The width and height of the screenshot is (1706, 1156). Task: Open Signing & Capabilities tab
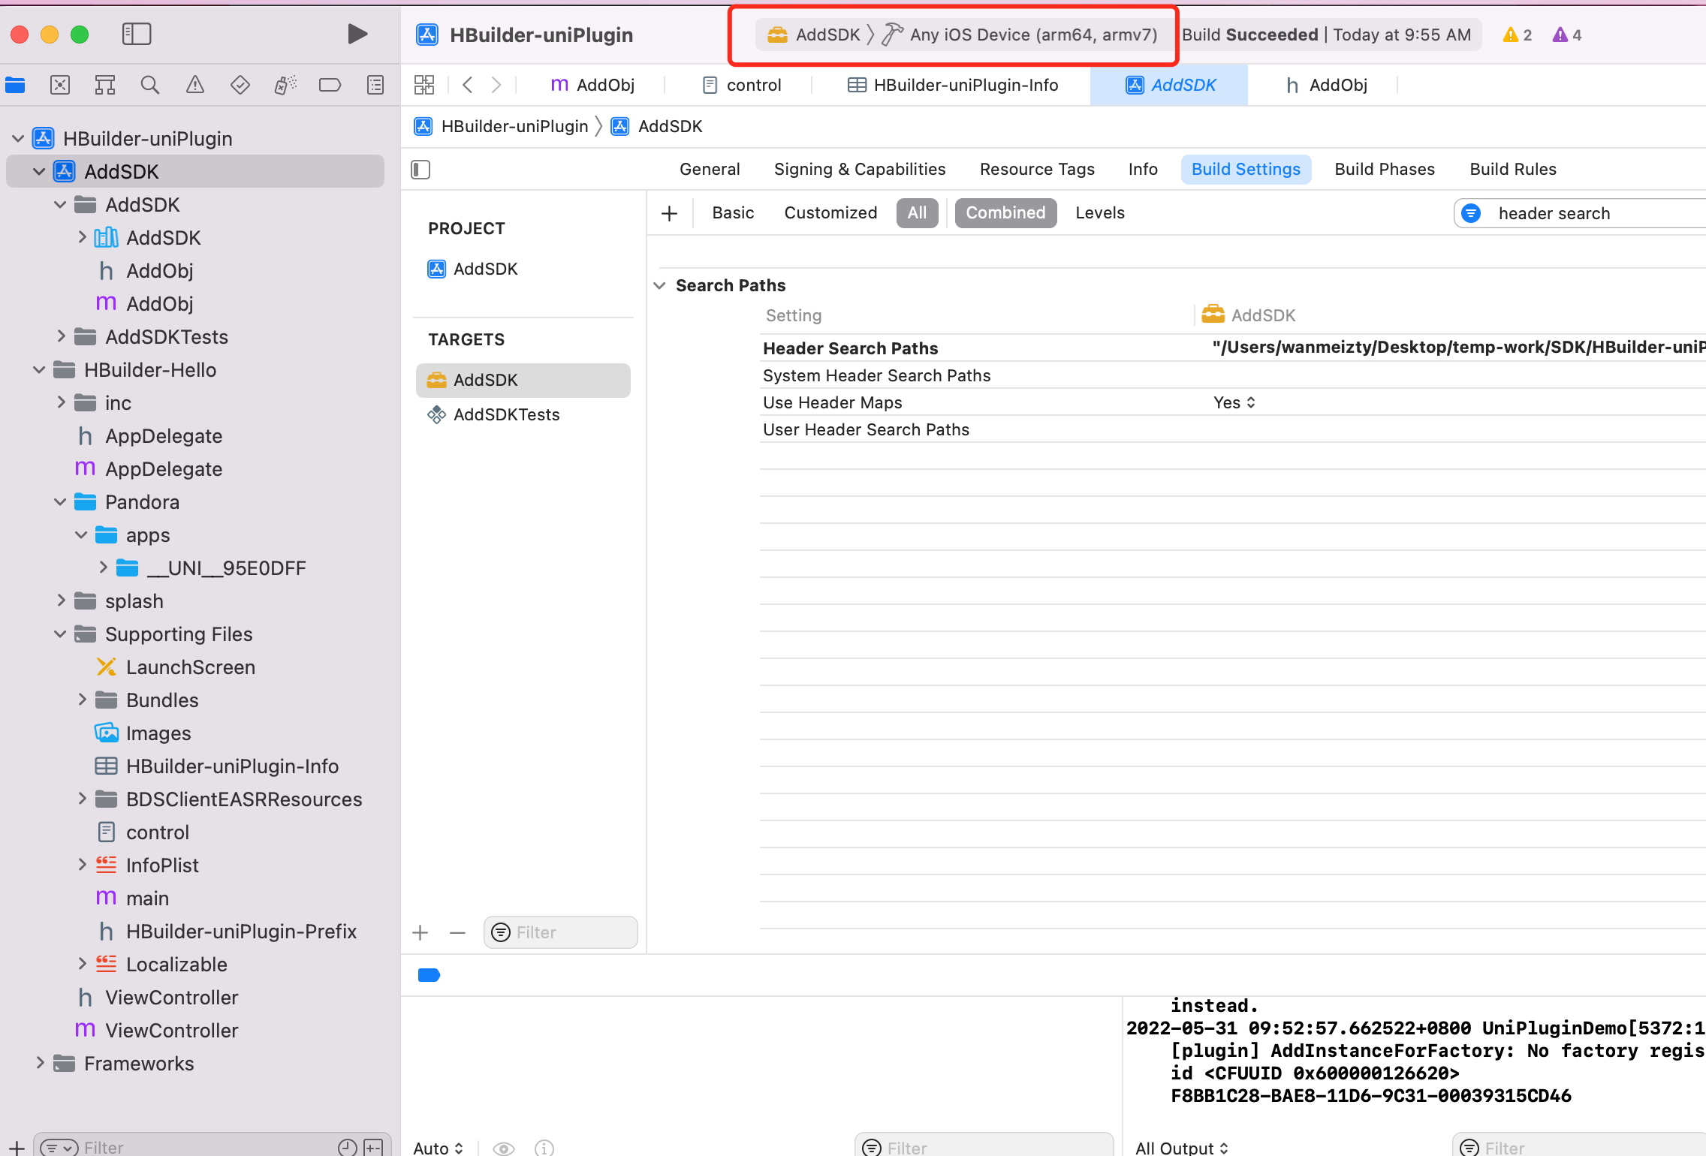coord(860,170)
